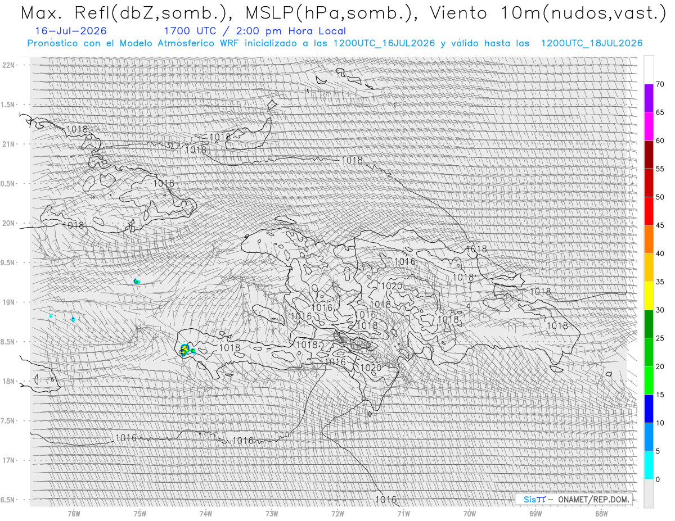Viewport: 675px width, 521px height.
Task: Click the magenta 60–65 dBZ color bar segment
Action: coord(649,126)
